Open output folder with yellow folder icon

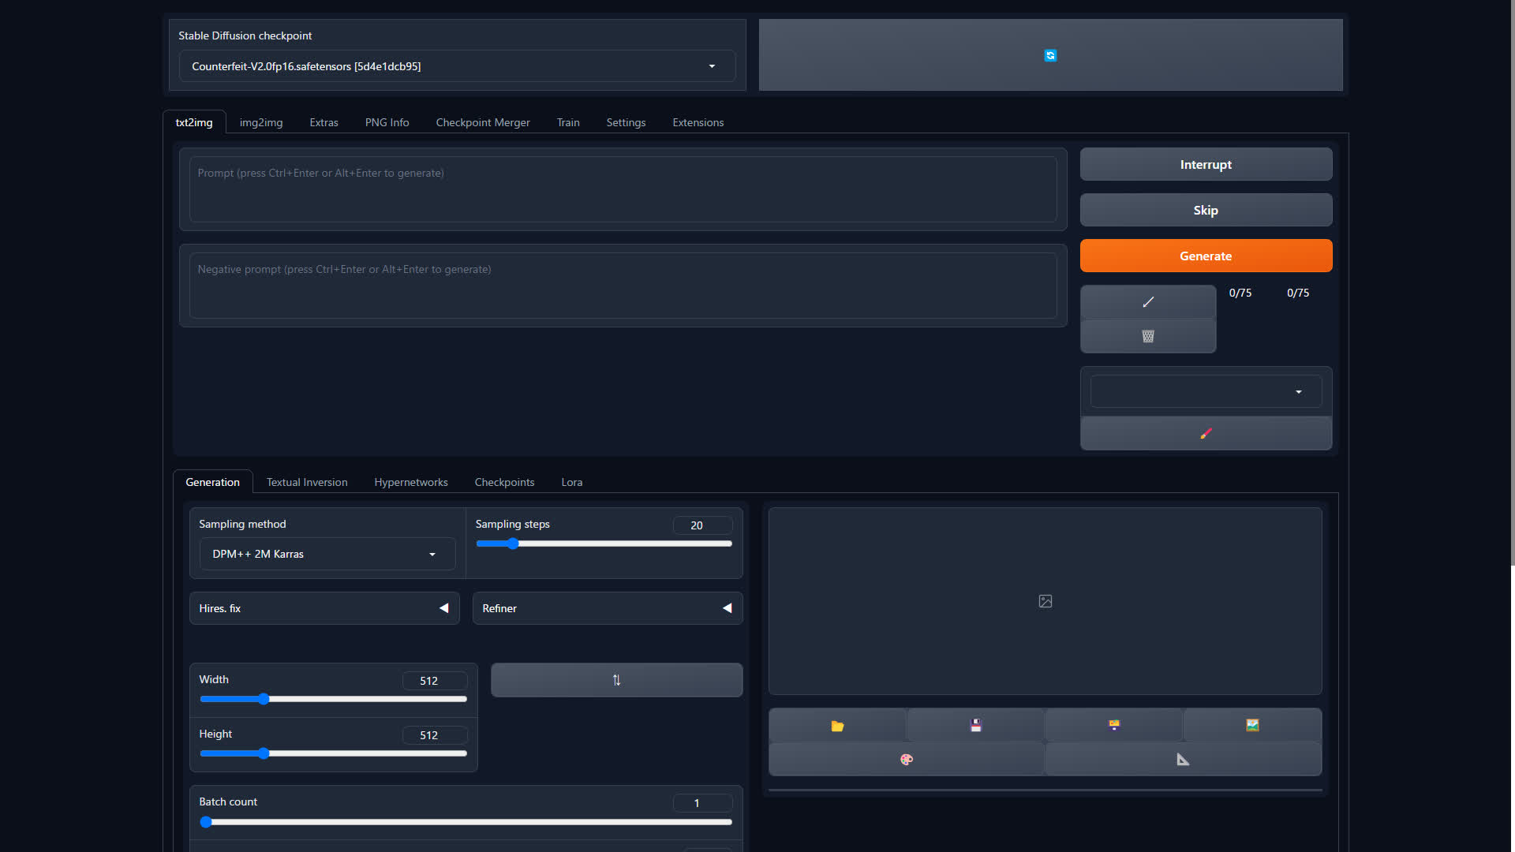point(837,726)
